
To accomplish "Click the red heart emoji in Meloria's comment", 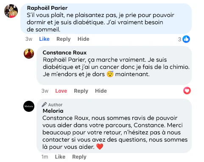I will click(x=100, y=147).
